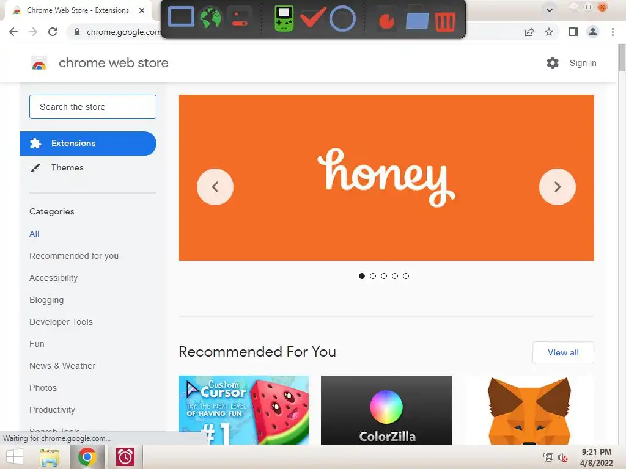The image size is (626, 469).
Task: Toggle the Chrome side panel icon
Action: [573, 32]
